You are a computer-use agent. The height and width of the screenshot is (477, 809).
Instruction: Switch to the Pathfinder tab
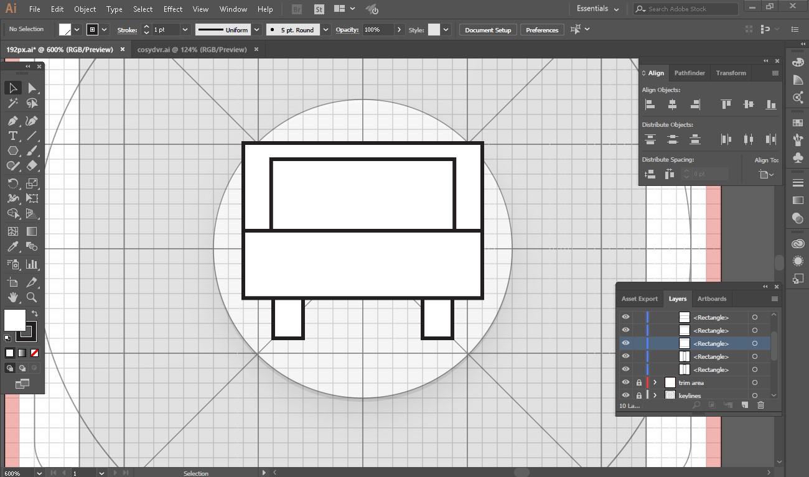(x=690, y=73)
